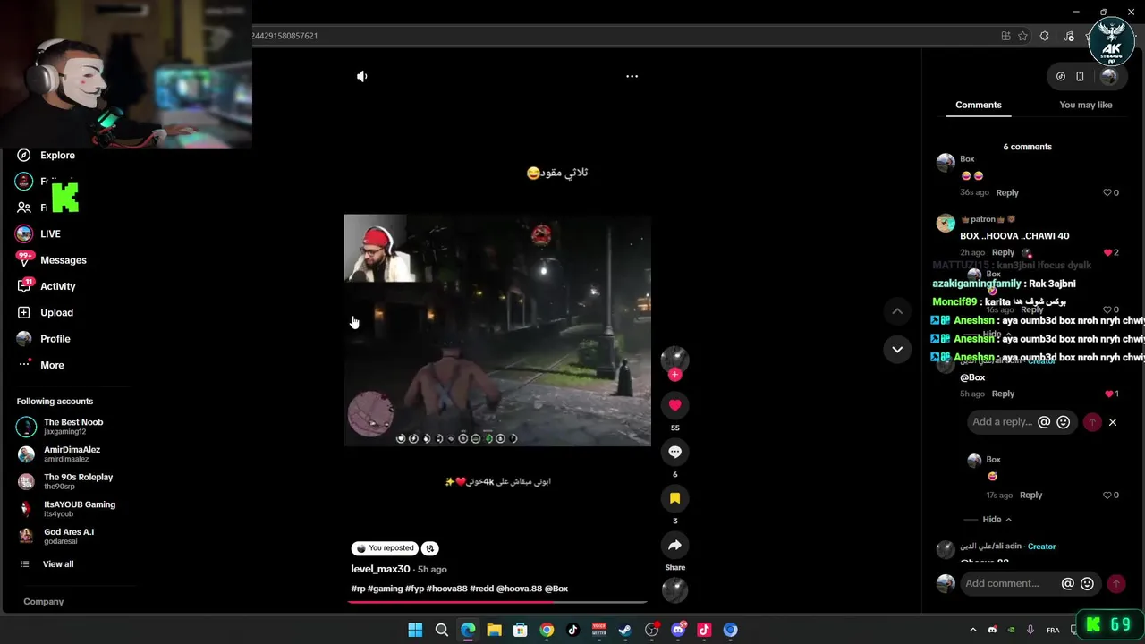Send reply with red arrow button
This screenshot has width=1145, height=644.
[x=1092, y=421]
